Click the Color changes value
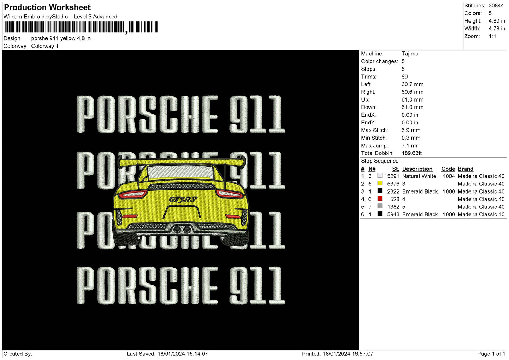The width and height of the screenshot is (509, 360). [403, 61]
